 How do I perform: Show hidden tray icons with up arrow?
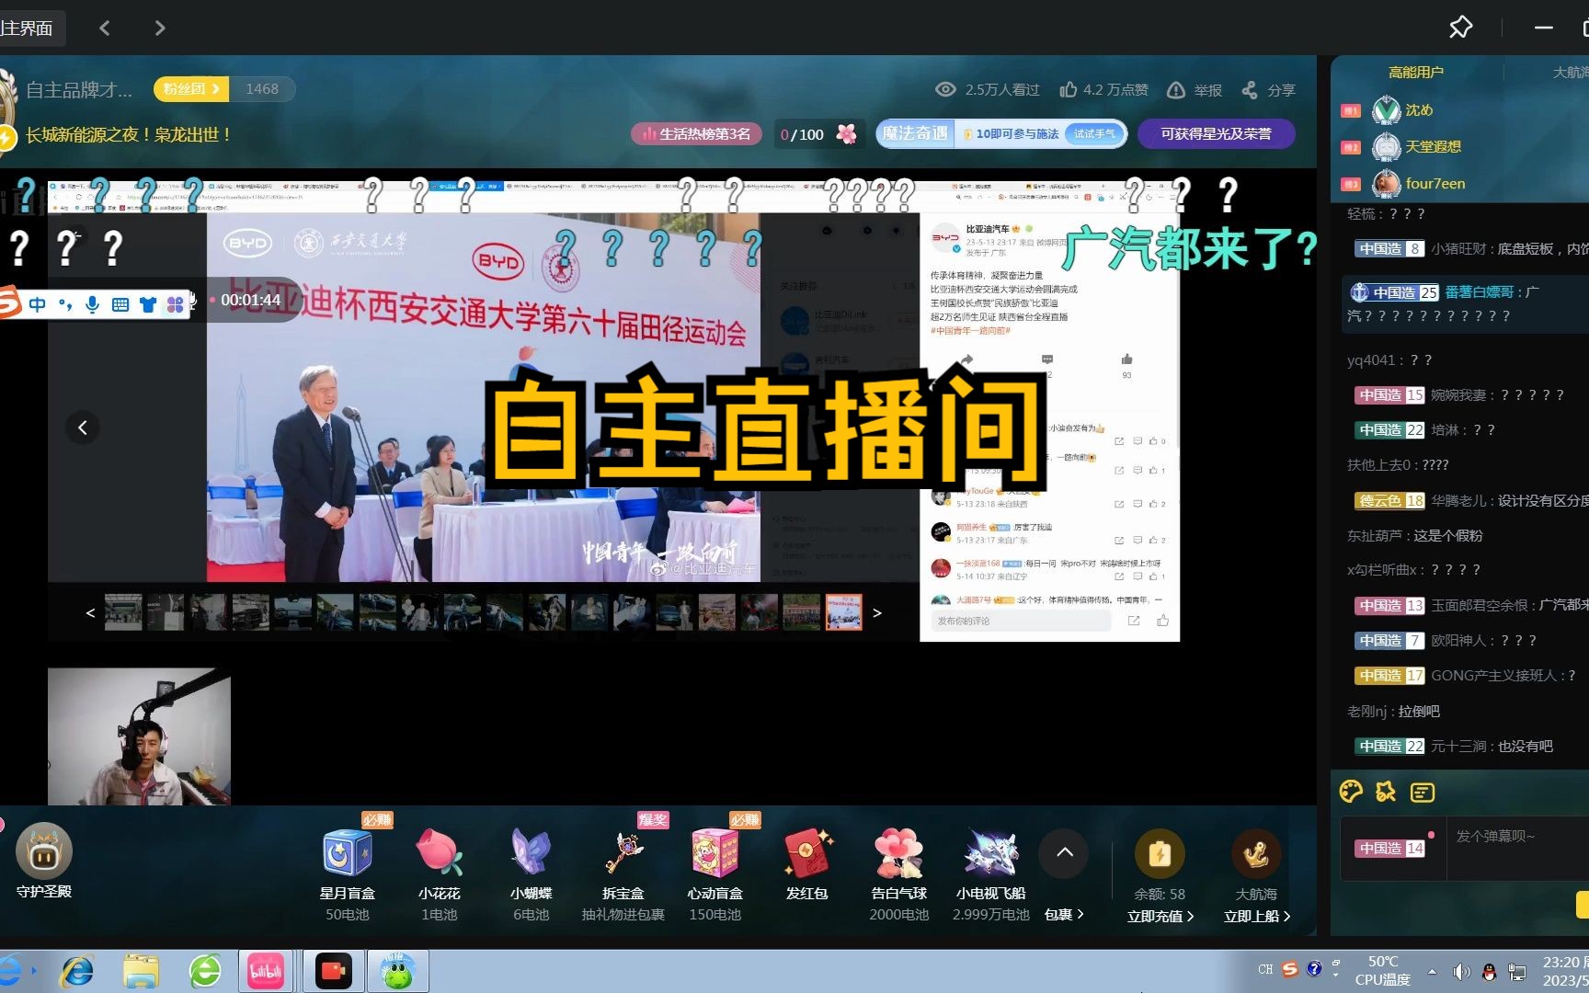[1432, 972]
